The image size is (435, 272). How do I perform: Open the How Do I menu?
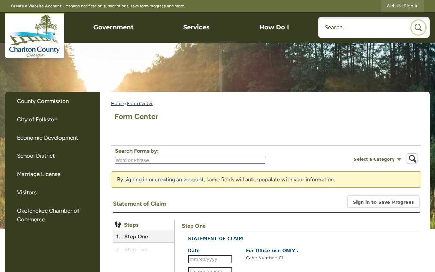[274, 27]
